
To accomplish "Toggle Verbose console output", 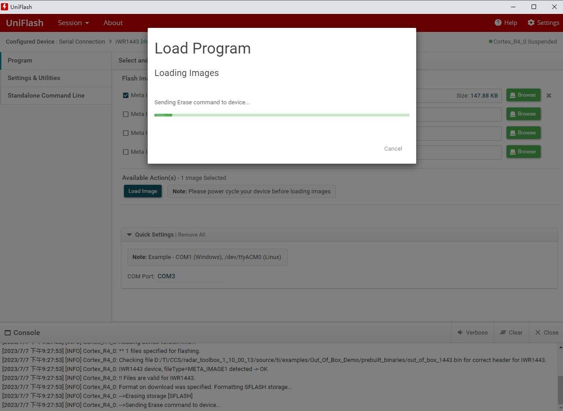I will coord(473,333).
